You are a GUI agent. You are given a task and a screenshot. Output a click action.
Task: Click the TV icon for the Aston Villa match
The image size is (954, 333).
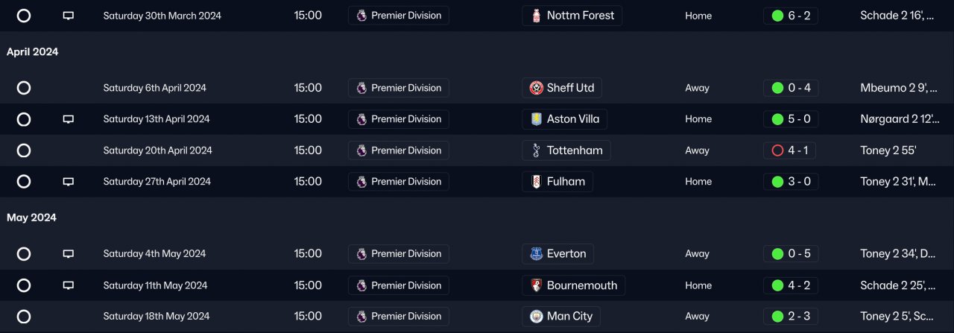point(68,119)
